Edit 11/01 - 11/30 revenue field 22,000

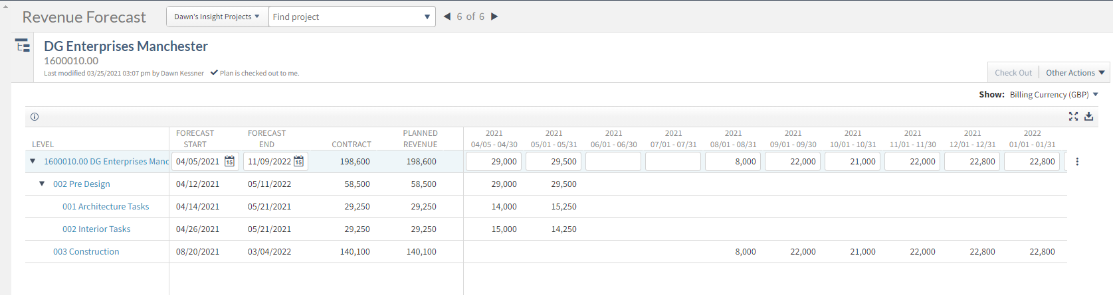912,162
